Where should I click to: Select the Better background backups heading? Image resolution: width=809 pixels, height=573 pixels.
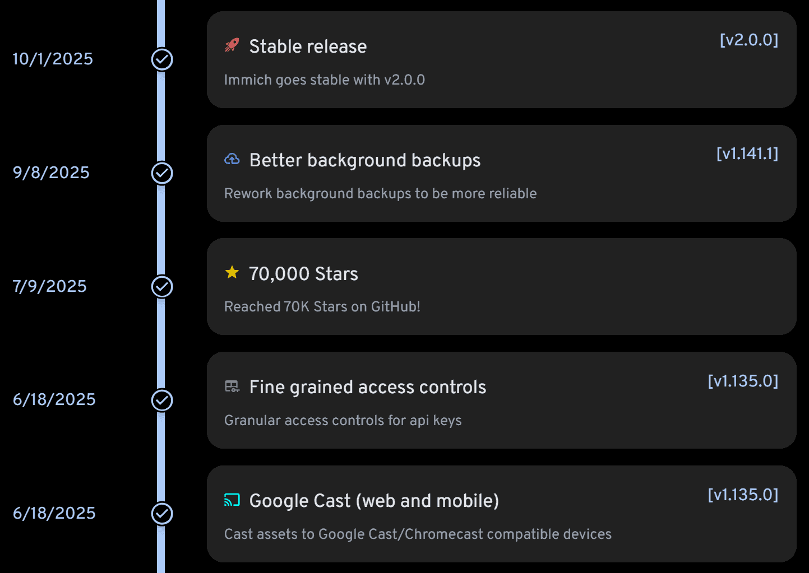[364, 160]
